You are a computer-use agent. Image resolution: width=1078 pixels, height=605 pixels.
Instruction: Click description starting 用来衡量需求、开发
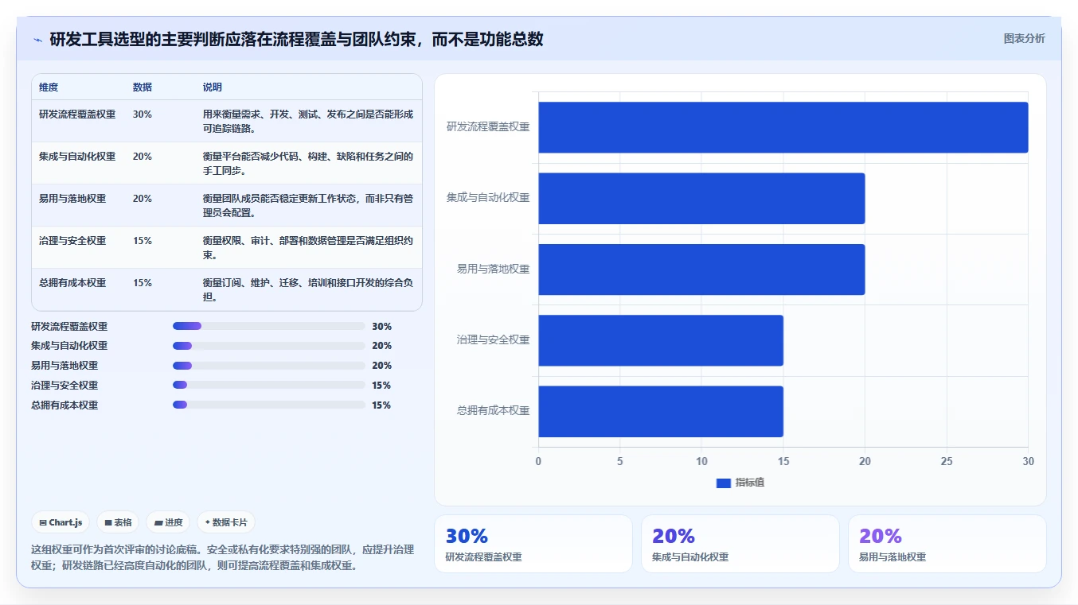tap(308, 122)
